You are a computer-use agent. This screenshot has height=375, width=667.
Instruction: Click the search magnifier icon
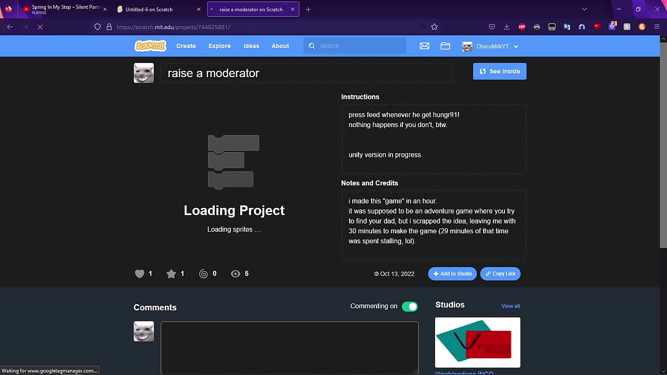[312, 46]
